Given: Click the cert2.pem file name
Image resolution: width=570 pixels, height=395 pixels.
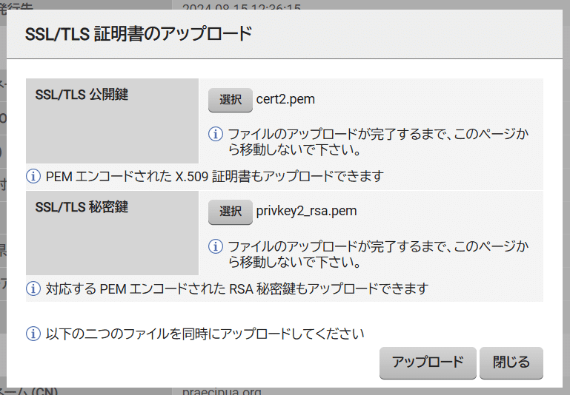Looking at the screenshot, I should [x=285, y=99].
